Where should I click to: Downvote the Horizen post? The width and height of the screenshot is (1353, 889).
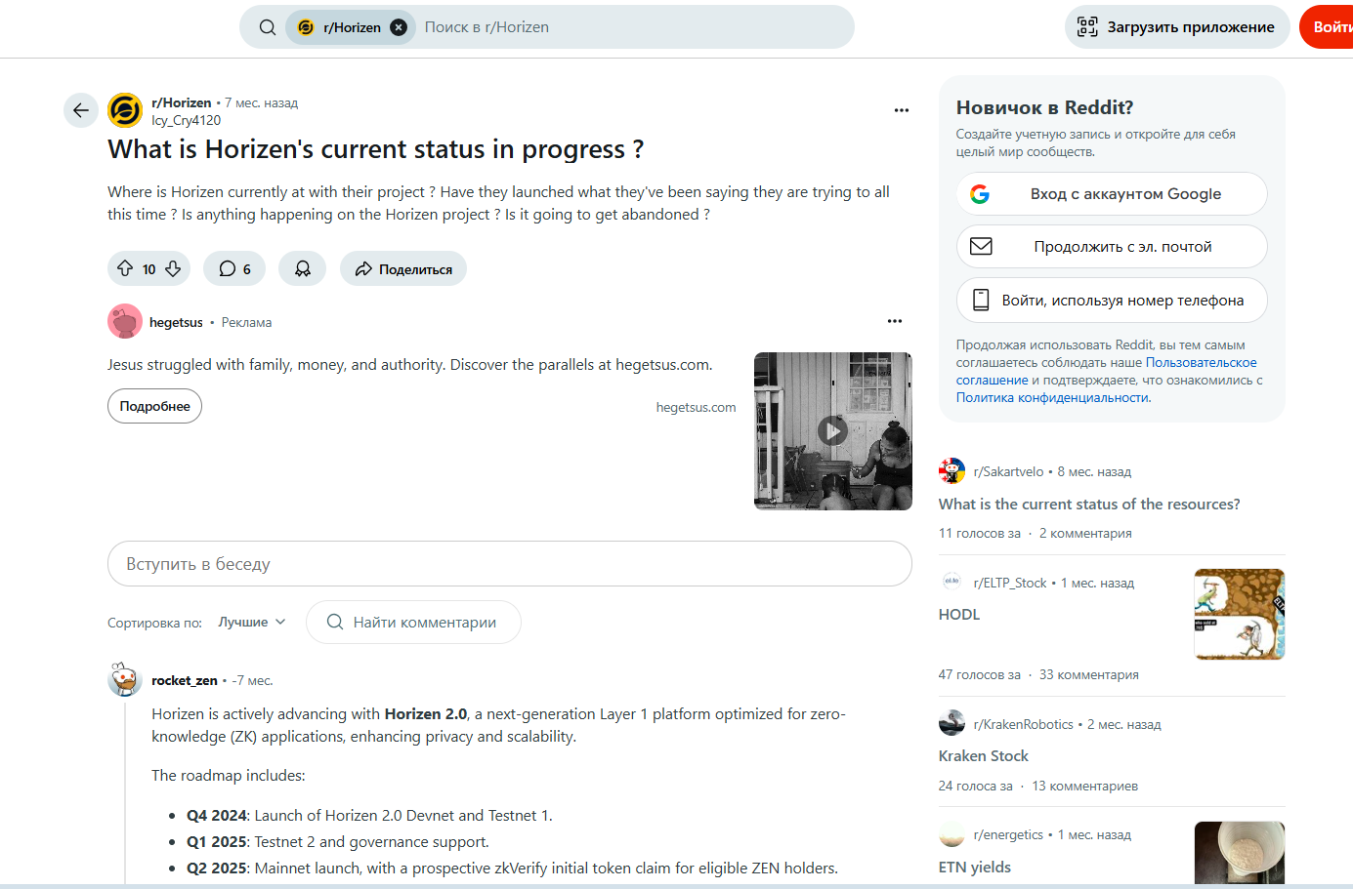pyautogui.click(x=173, y=268)
